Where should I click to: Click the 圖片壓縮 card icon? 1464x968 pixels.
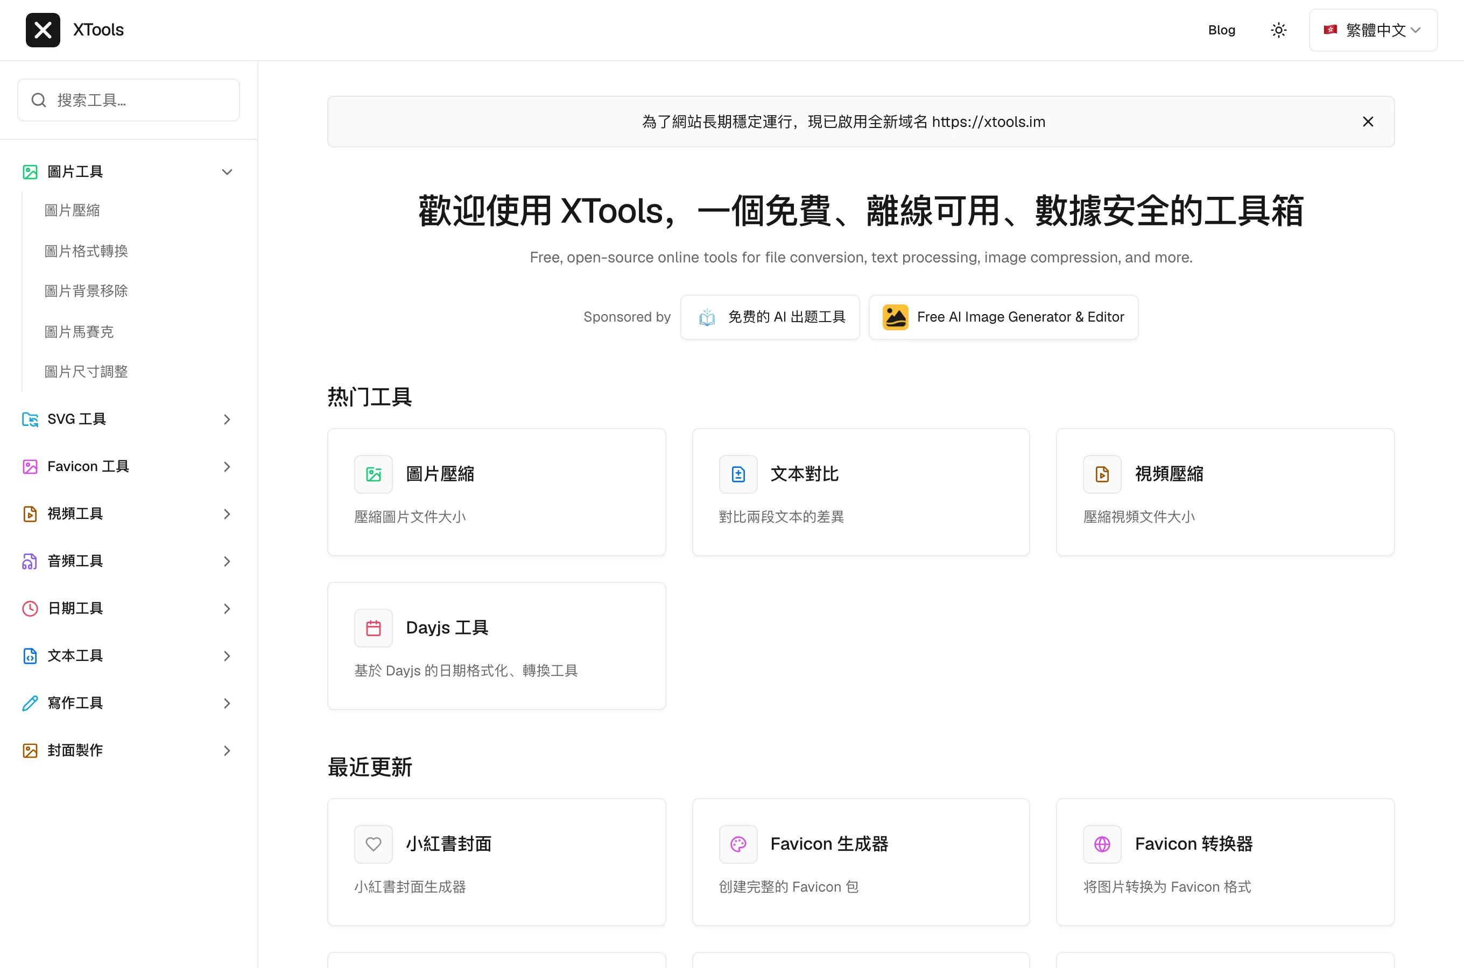[373, 474]
